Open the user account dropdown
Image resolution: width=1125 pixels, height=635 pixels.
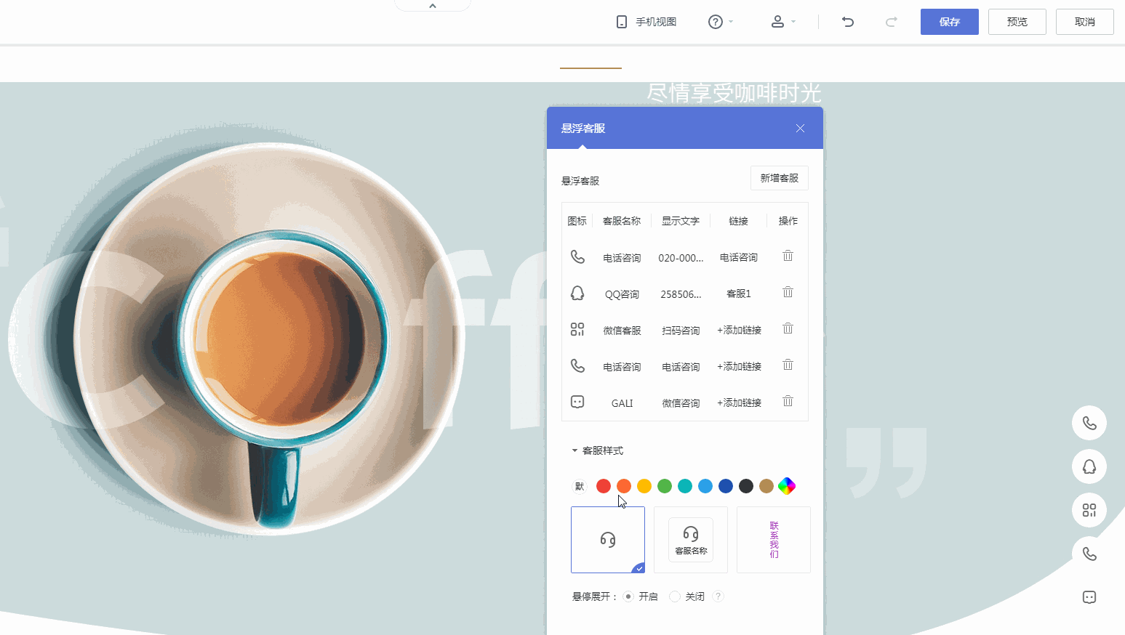[783, 22]
